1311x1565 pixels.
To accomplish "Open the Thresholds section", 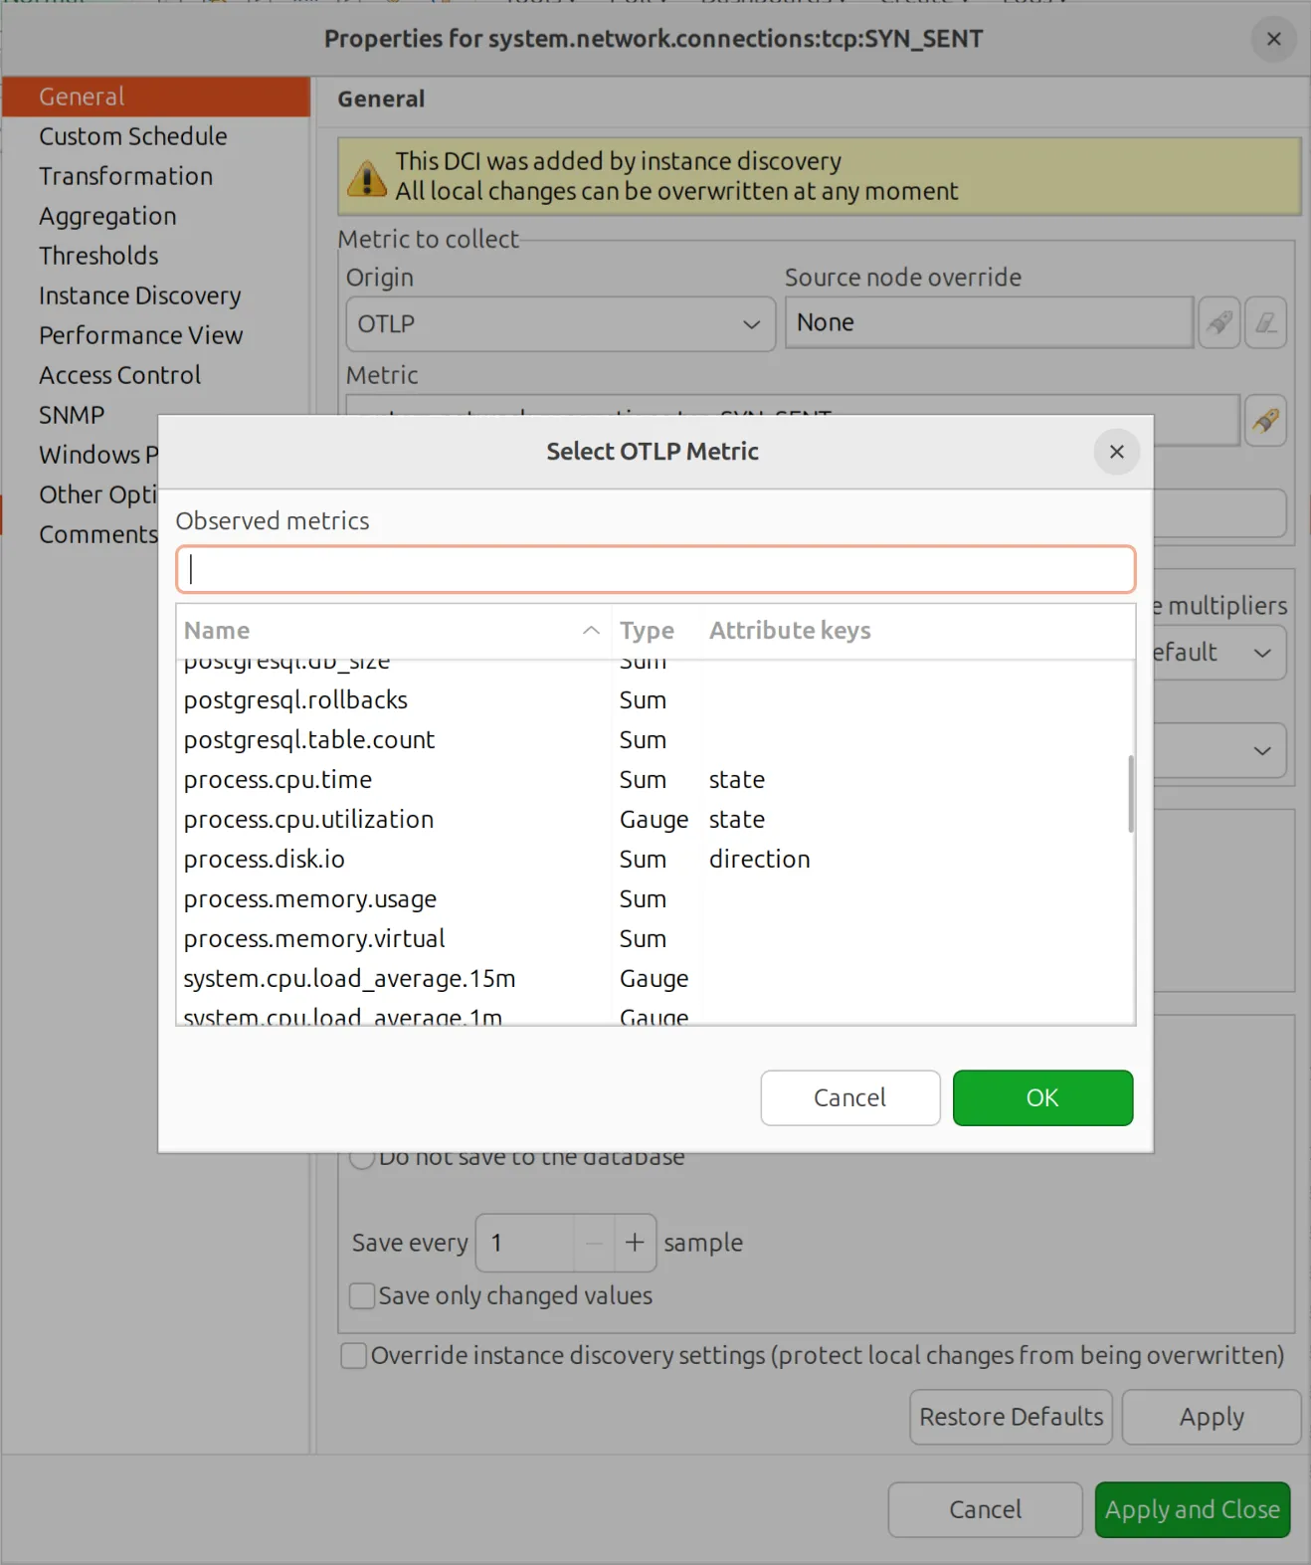I will point(98,256).
